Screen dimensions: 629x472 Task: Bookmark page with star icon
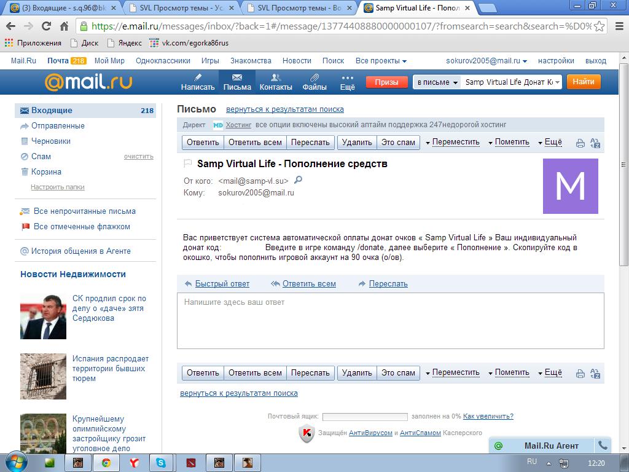click(599, 26)
